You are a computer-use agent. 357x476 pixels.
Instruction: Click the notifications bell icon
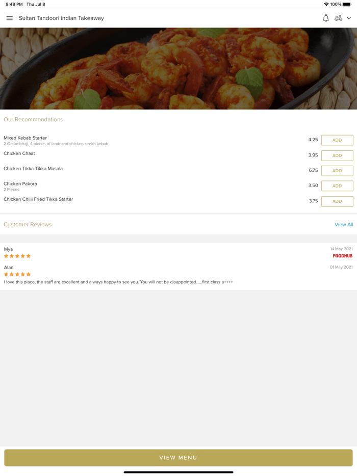(x=325, y=18)
